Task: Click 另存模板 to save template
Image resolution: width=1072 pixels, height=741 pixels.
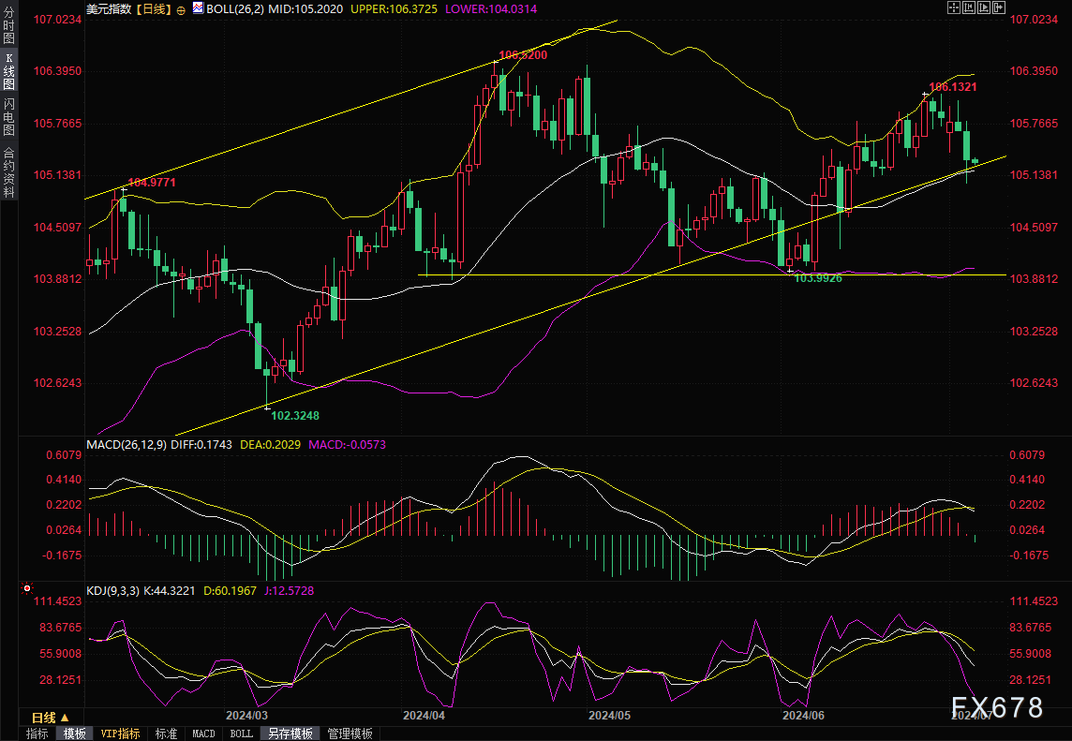Action: point(290,734)
